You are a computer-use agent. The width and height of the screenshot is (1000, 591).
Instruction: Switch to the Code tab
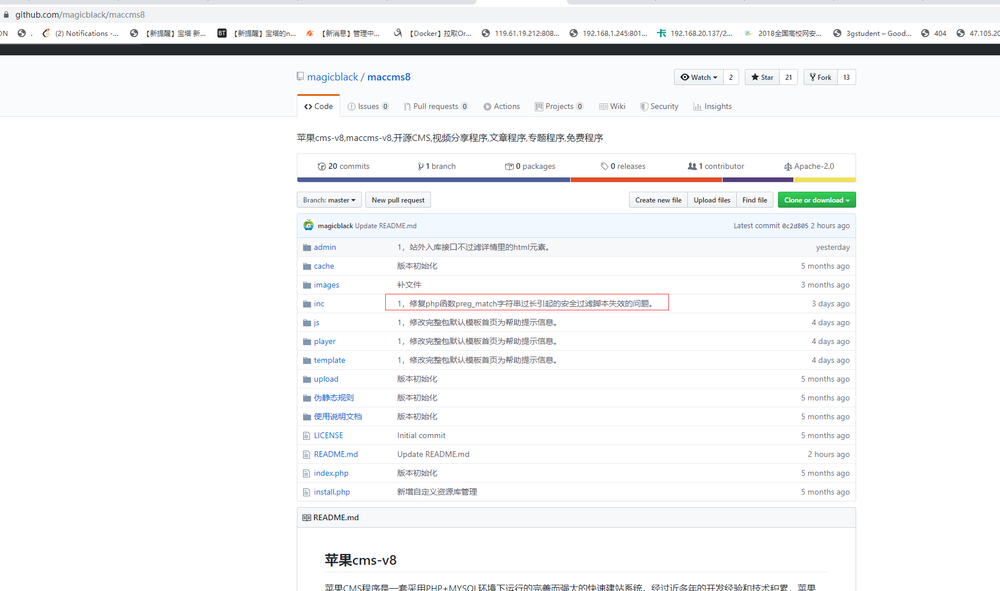pyautogui.click(x=318, y=107)
